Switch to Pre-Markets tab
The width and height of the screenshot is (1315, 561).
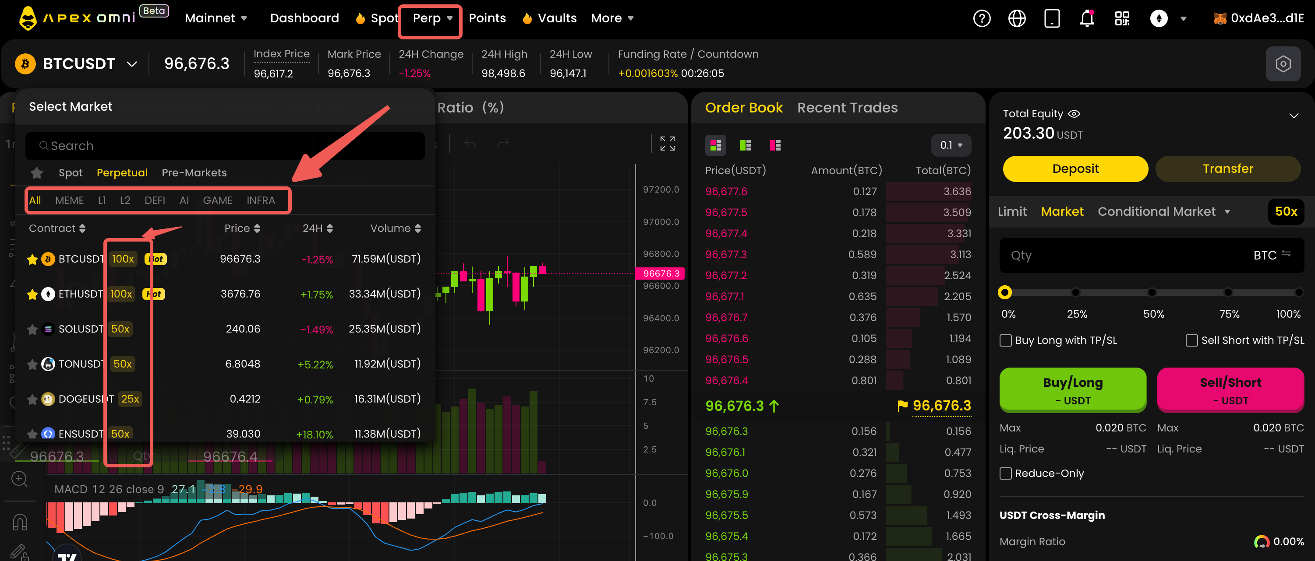point(194,173)
